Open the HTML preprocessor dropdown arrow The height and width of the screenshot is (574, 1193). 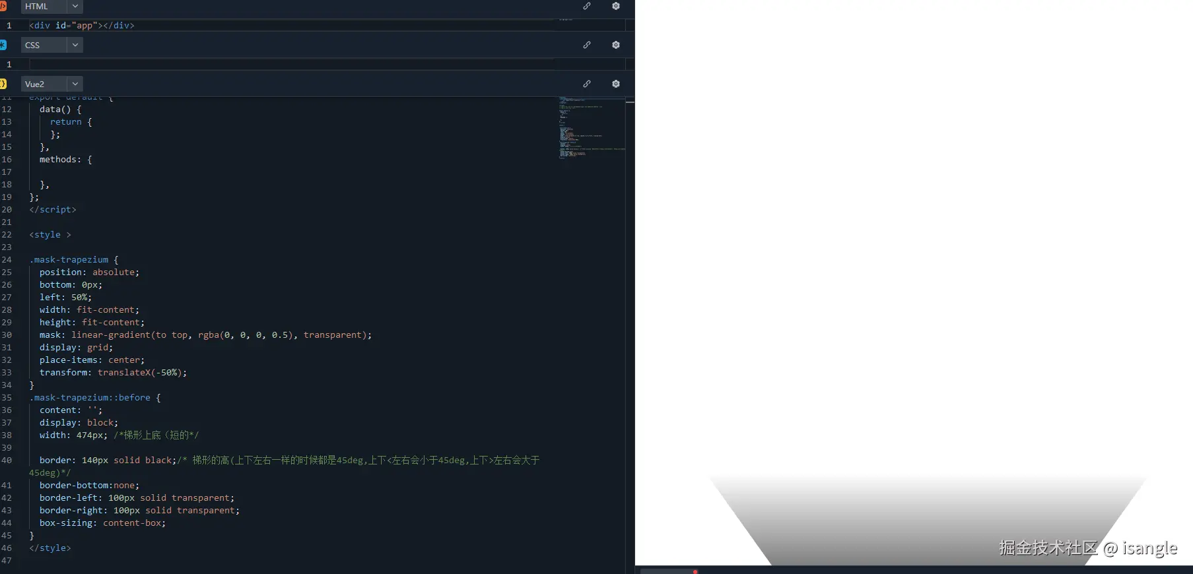point(75,7)
